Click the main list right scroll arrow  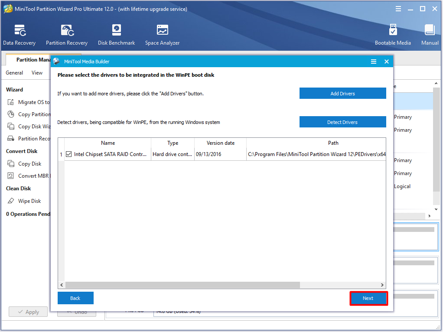pos(430,216)
